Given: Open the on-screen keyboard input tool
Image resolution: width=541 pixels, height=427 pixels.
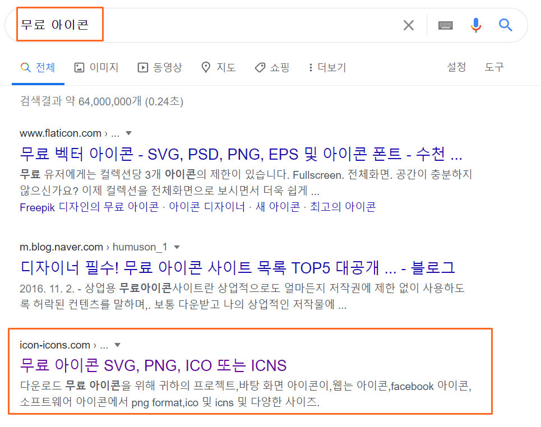Looking at the screenshot, I should pyautogui.click(x=446, y=25).
